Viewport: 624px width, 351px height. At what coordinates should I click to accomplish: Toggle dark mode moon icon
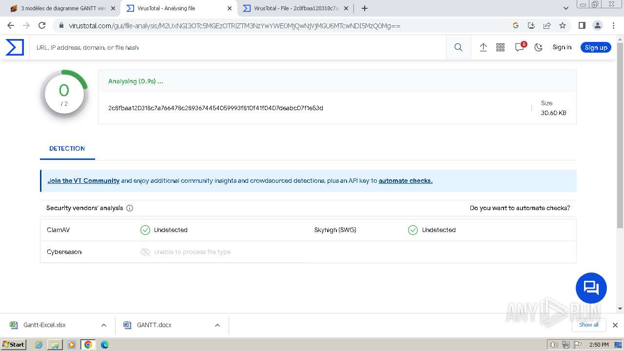[539, 47]
